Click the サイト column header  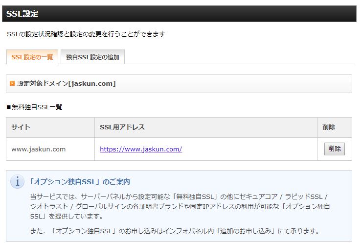(21, 127)
